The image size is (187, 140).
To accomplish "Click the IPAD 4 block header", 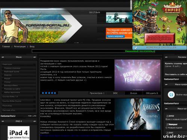I will coord(19,121).
